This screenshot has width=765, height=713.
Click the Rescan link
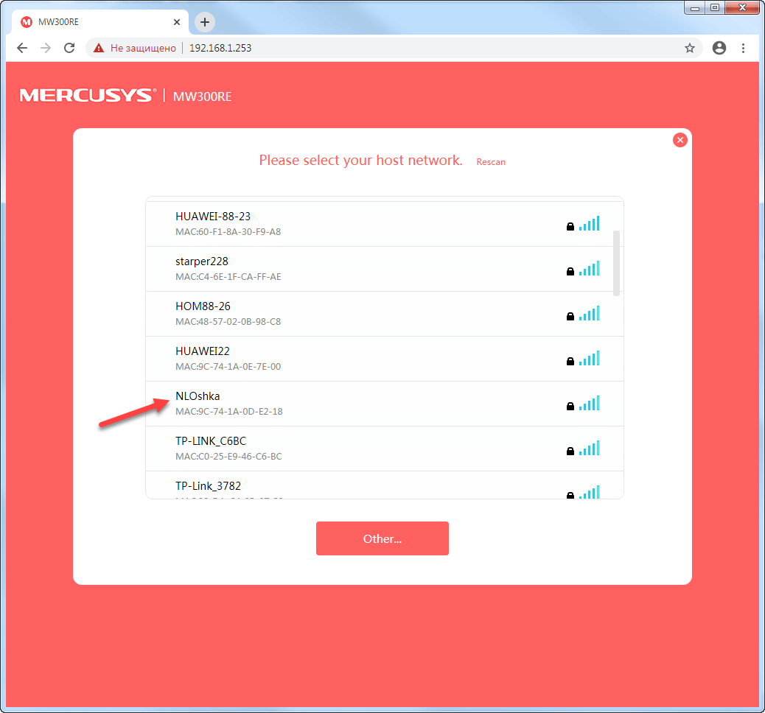[x=491, y=161]
